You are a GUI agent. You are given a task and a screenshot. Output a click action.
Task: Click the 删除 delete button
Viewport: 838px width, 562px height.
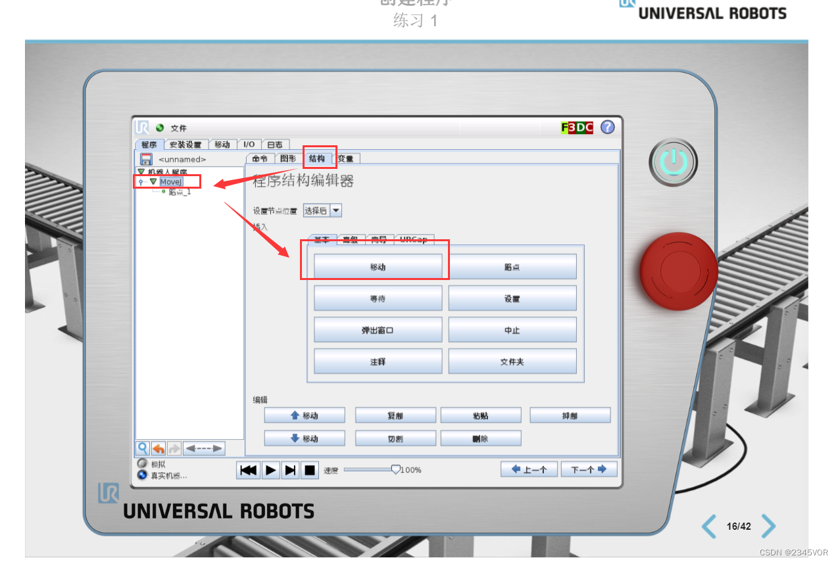[x=481, y=438]
